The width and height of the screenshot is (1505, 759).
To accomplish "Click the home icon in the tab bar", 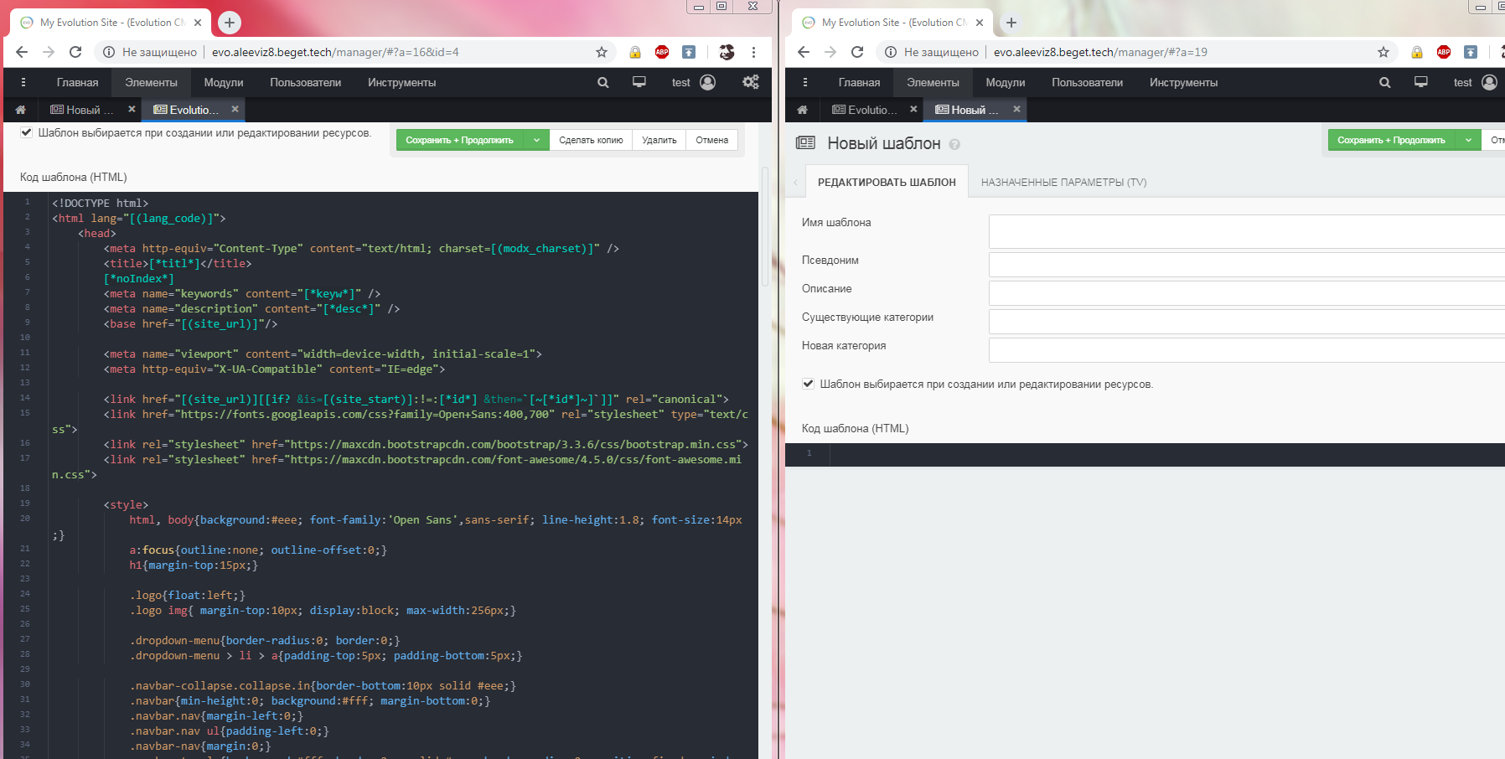I will (x=21, y=109).
